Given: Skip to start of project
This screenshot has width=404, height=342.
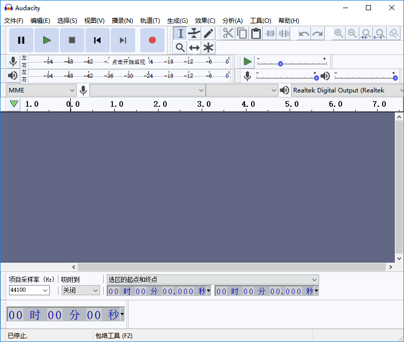Looking at the screenshot, I should (97, 40).
